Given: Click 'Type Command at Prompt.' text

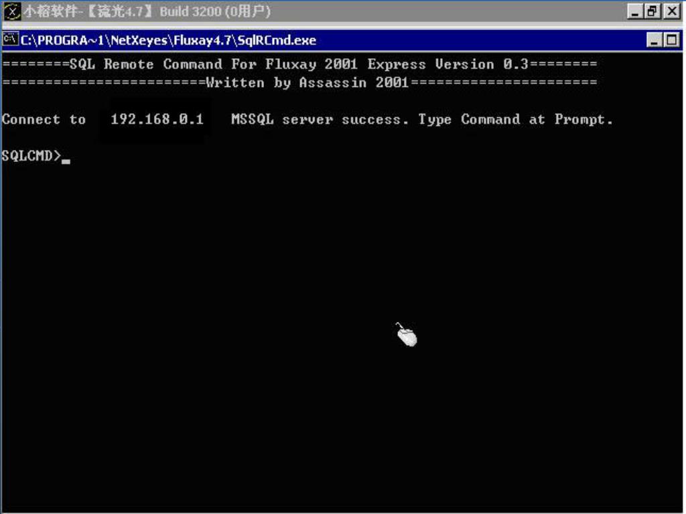Looking at the screenshot, I should coord(515,119).
